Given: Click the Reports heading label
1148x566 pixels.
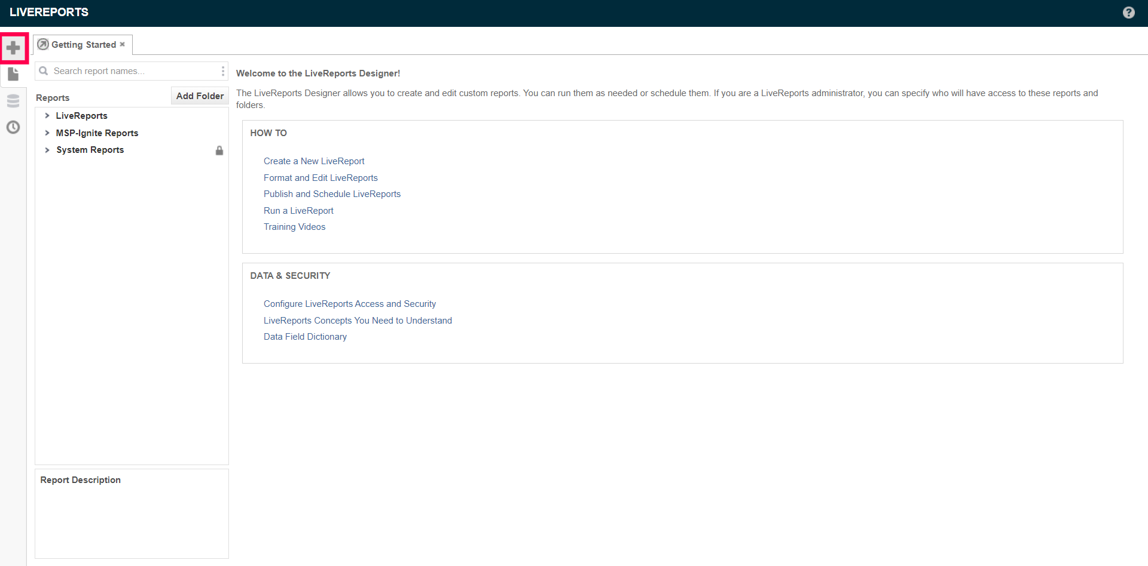Looking at the screenshot, I should pos(53,98).
